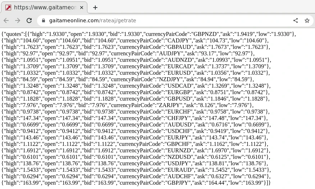Click the ask value 1.3269
315x189 pixels.
(x=219, y=86)
